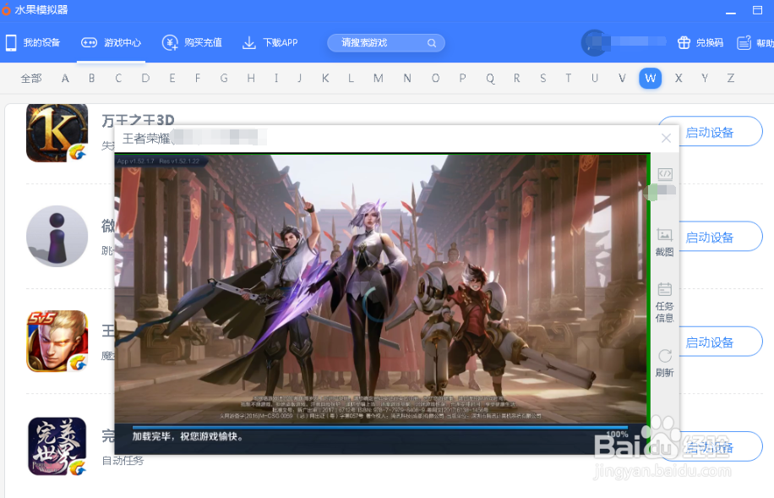Filter games by letter F

(198, 78)
